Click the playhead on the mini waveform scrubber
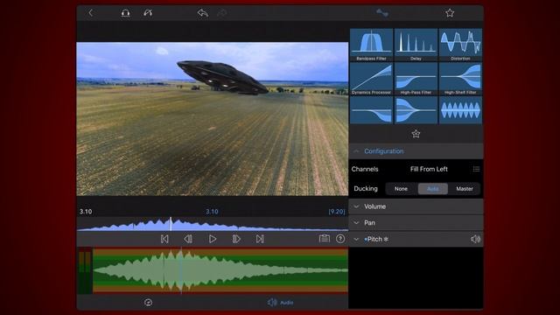This screenshot has width=560, height=315. click(x=171, y=224)
